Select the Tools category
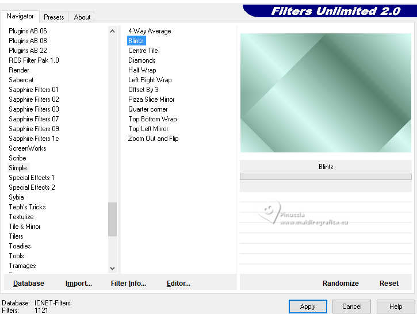The image size is (417, 314). click(x=16, y=256)
